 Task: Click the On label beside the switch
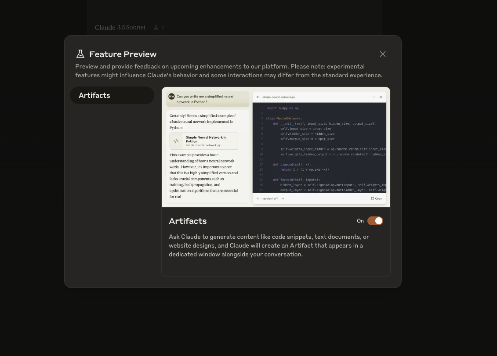pos(360,221)
